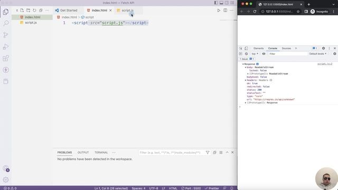338x190 pixels.
Task: Open Chrome three-dot menu
Action: [x=334, y=12]
